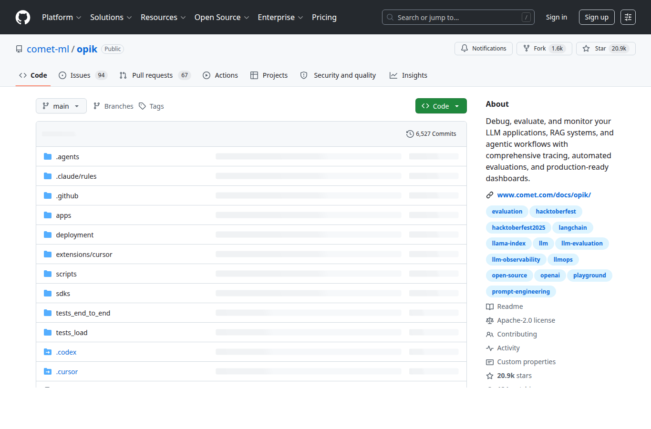This screenshot has width=651, height=429.
Task: Expand the Resources menu
Action: [163, 17]
